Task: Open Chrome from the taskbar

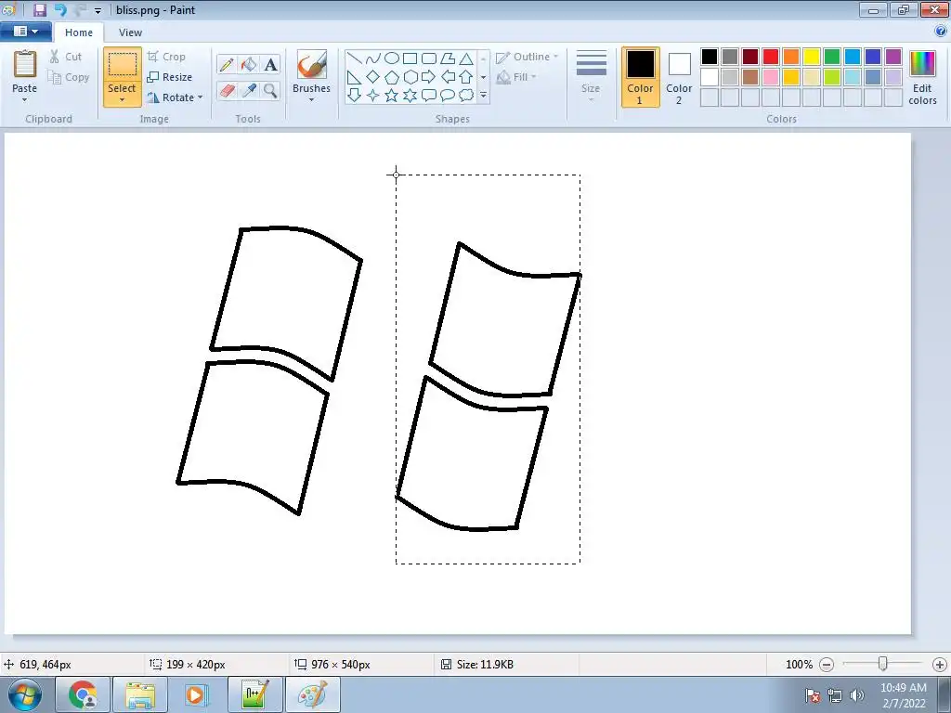Action: [x=83, y=694]
